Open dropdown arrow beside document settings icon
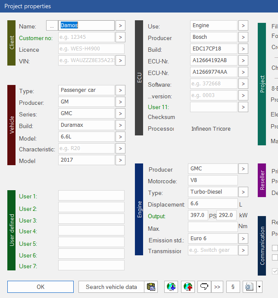Screen dimensions: 278x298 point(259,287)
